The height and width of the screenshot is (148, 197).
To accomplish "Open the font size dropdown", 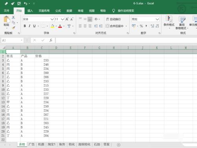I will [63, 19].
